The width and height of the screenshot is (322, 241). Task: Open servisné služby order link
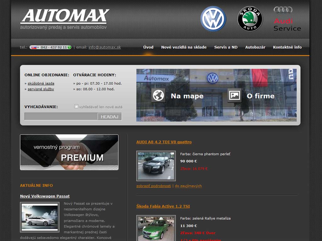click(41, 89)
